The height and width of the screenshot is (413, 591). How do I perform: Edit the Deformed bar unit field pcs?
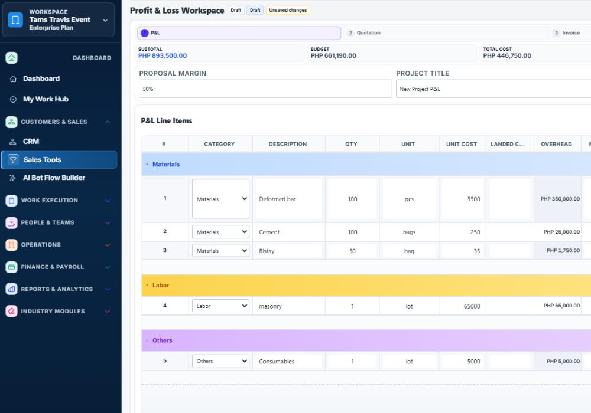[x=410, y=199]
